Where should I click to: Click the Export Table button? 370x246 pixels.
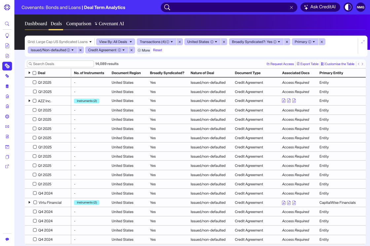click(x=308, y=64)
